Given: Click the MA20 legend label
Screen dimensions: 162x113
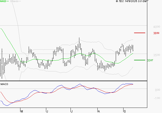Looking at the screenshot, I should (3, 1).
